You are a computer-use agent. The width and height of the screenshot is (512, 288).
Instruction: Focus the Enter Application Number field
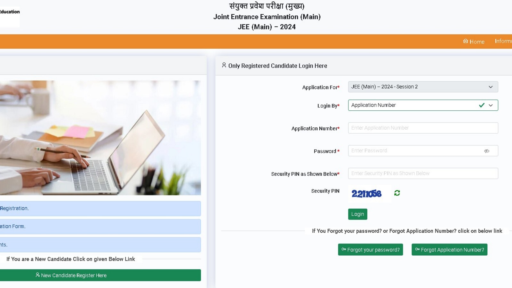coord(423,128)
